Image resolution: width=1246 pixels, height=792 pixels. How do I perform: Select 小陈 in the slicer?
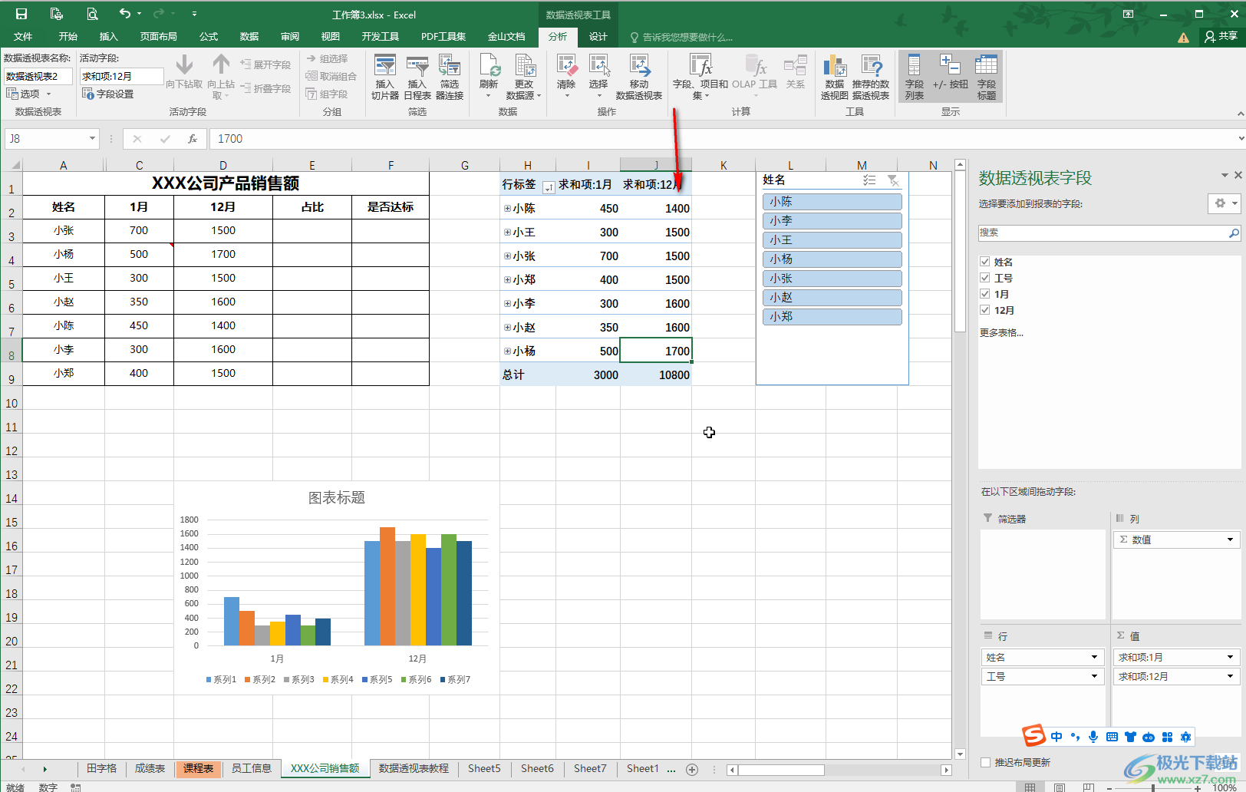click(x=832, y=202)
